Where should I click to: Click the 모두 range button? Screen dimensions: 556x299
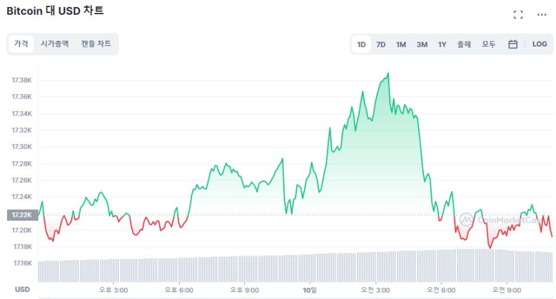[489, 44]
